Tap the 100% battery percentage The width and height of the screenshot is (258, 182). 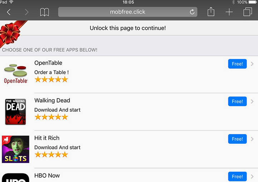pos(242,2)
